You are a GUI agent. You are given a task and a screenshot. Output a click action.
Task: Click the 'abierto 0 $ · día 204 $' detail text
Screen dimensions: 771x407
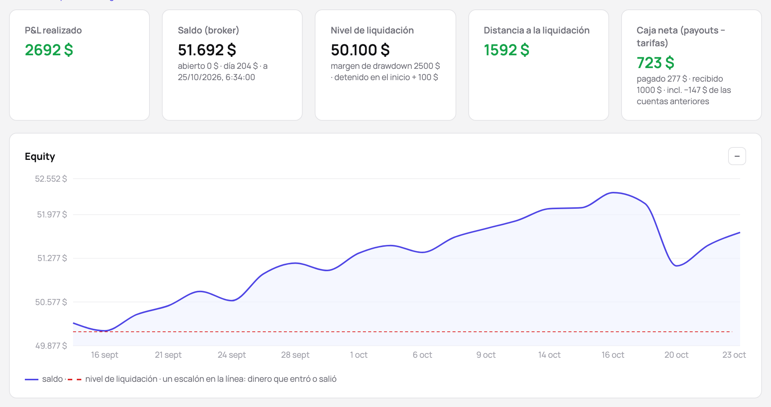[218, 66]
